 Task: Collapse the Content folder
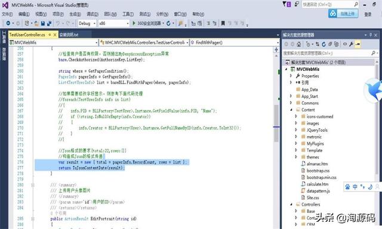coord(291,110)
